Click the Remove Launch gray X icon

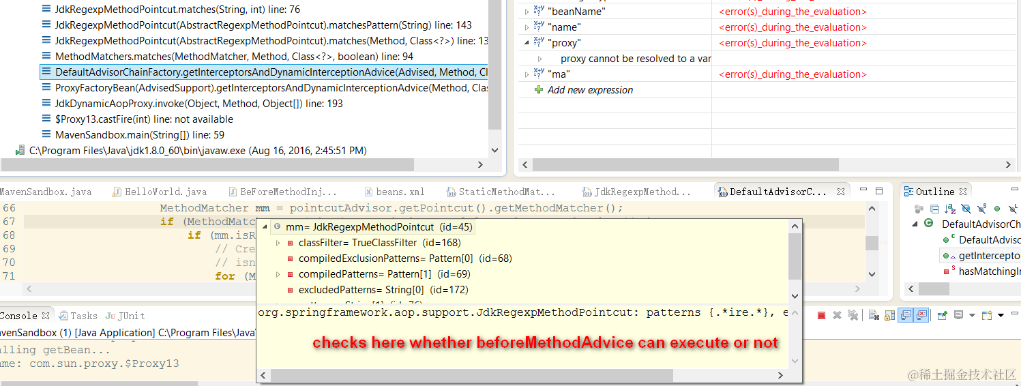coord(837,315)
